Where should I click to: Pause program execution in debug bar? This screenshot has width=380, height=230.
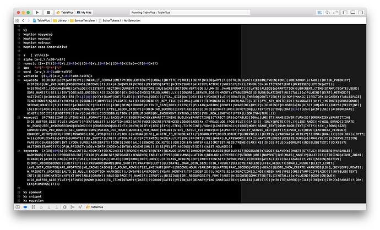click(x=33, y=207)
